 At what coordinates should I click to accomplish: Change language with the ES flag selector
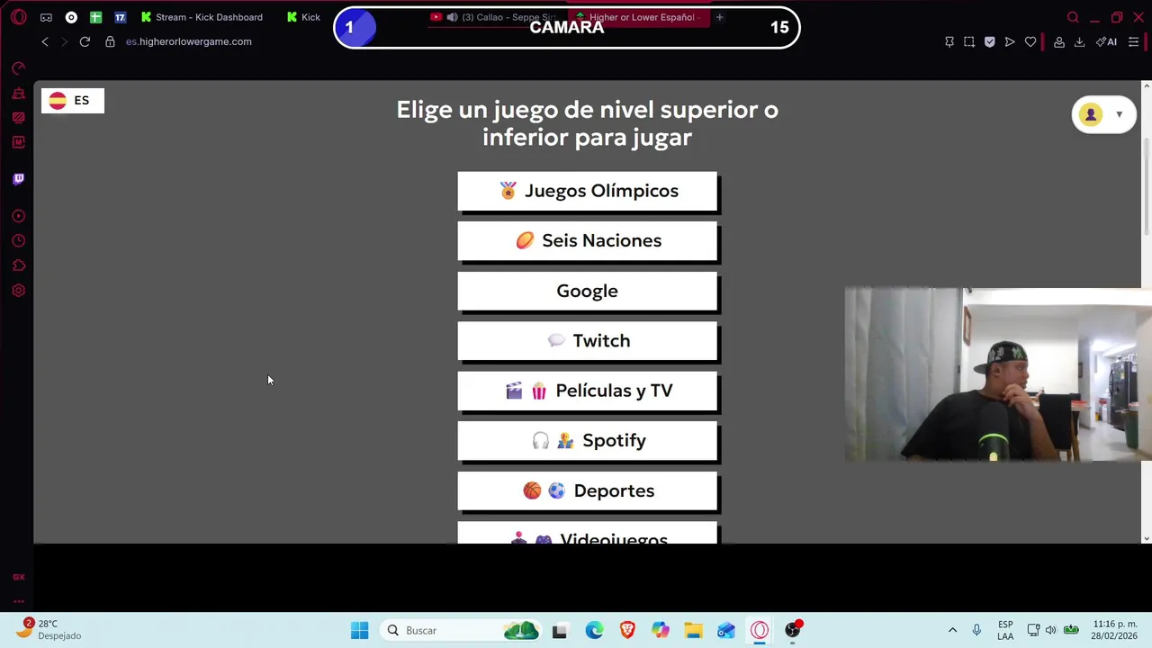click(73, 101)
